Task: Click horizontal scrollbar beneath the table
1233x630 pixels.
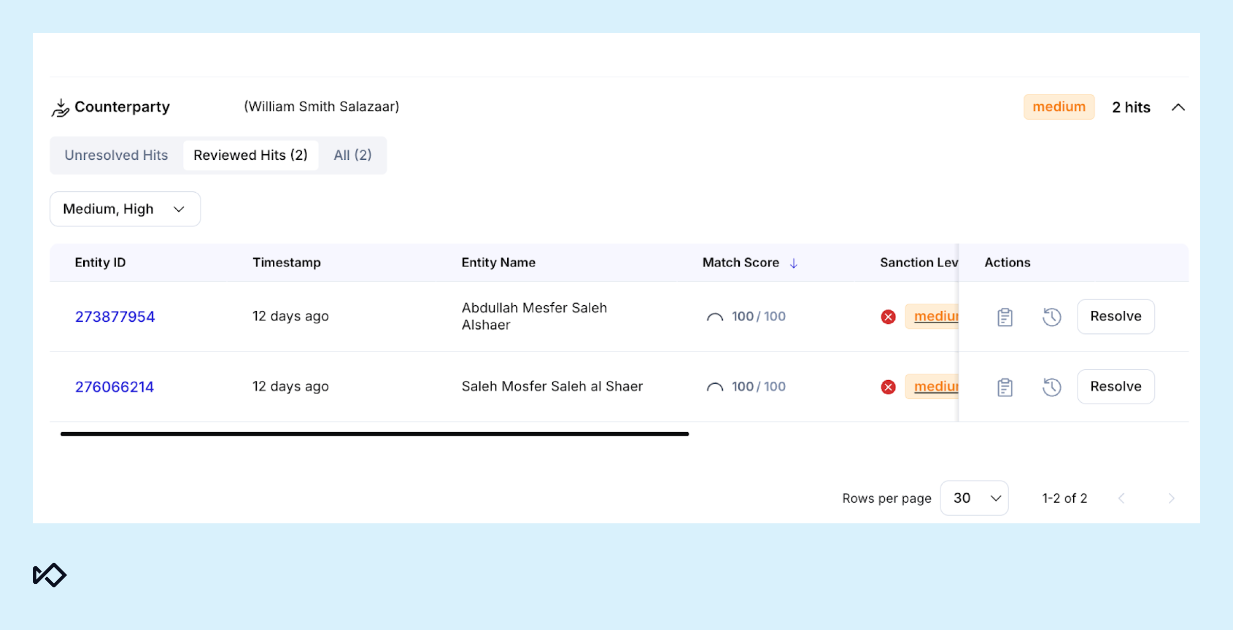Action: click(375, 434)
